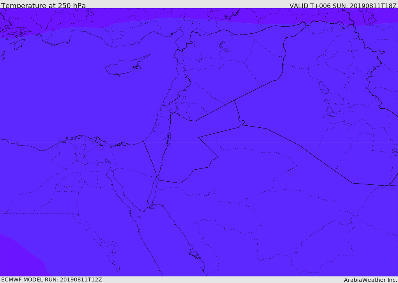Click the 'ArabiaWeather Inc' credit text

370,280
